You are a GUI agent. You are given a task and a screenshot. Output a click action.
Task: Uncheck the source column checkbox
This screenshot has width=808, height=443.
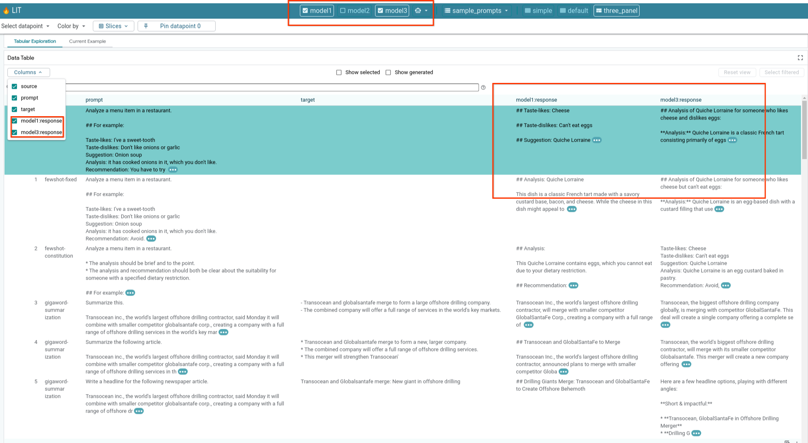(14, 86)
